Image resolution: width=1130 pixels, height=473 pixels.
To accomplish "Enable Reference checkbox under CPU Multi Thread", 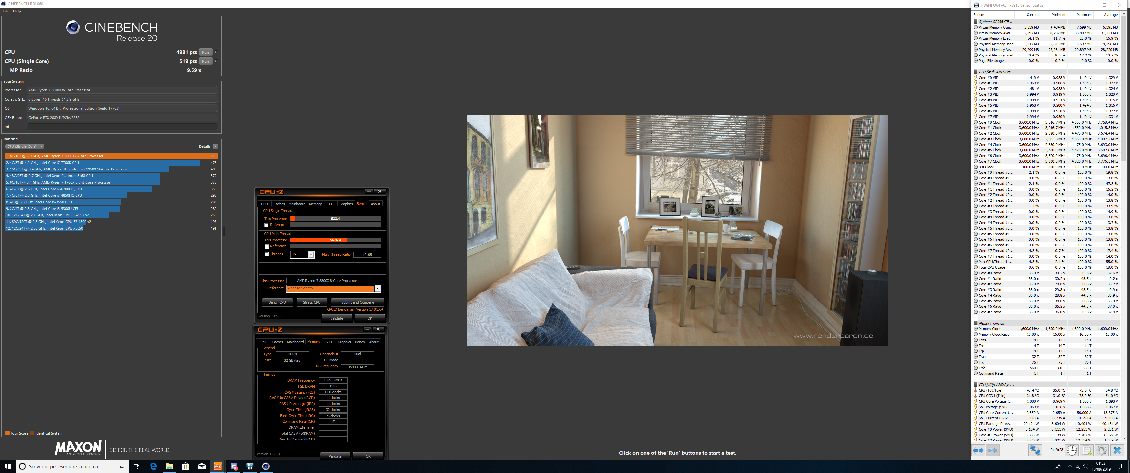I will (266, 247).
